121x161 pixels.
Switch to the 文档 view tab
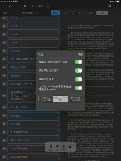pos(102,13)
